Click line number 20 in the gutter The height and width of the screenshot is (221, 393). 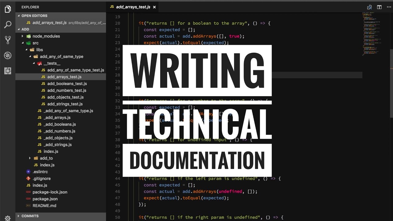click(x=117, y=23)
